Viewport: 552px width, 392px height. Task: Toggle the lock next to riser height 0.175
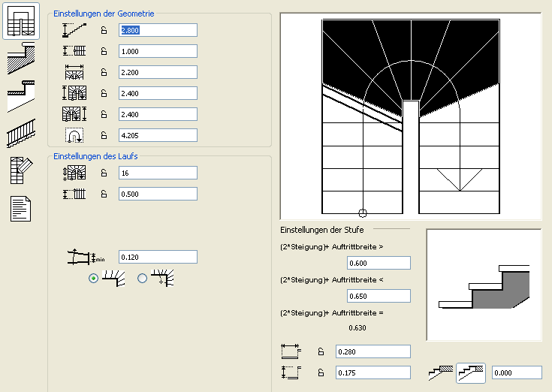click(321, 372)
